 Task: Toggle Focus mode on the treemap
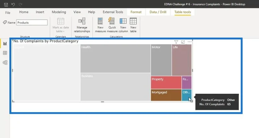pos(183,42)
